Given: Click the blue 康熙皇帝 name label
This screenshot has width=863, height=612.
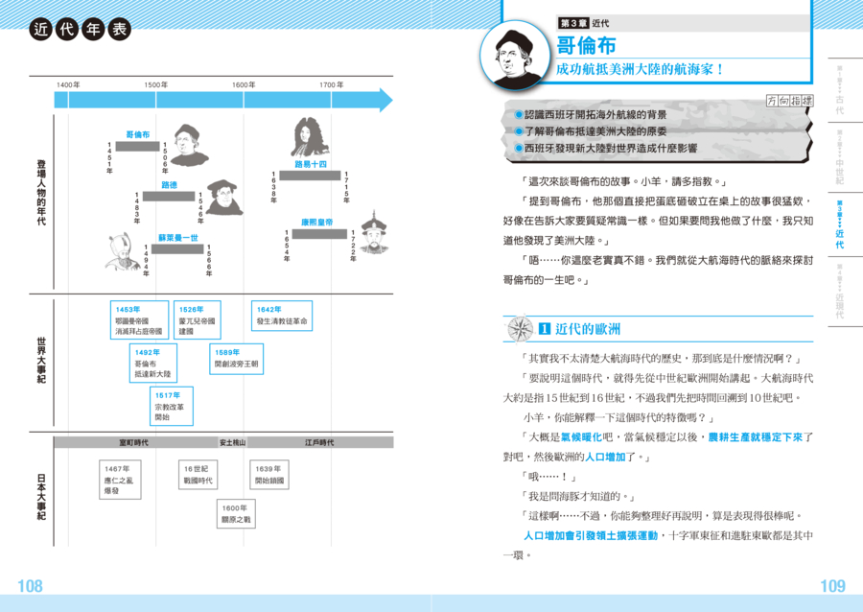Looking at the screenshot, I should point(317,223).
